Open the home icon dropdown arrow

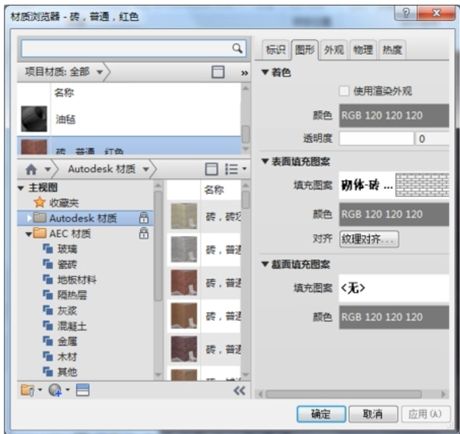(x=48, y=169)
